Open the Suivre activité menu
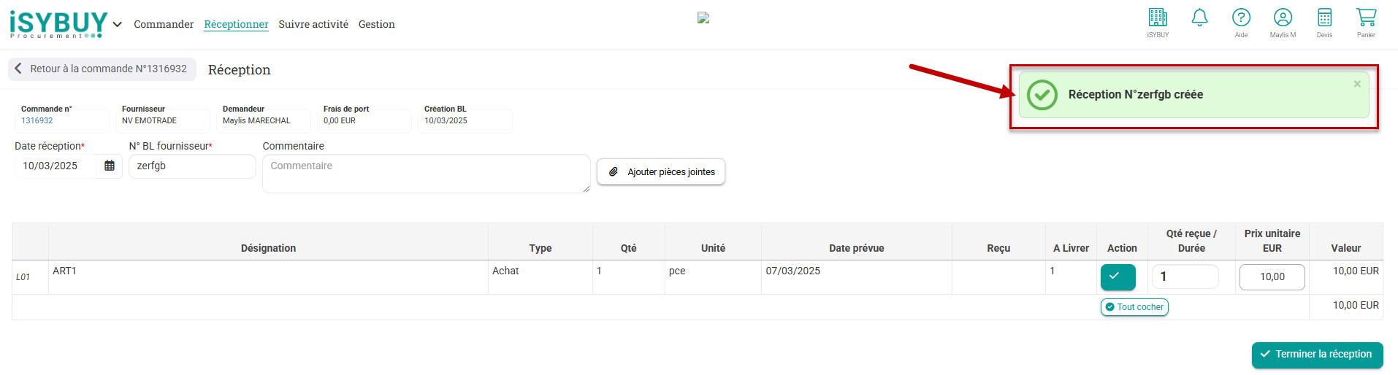 point(313,24)
